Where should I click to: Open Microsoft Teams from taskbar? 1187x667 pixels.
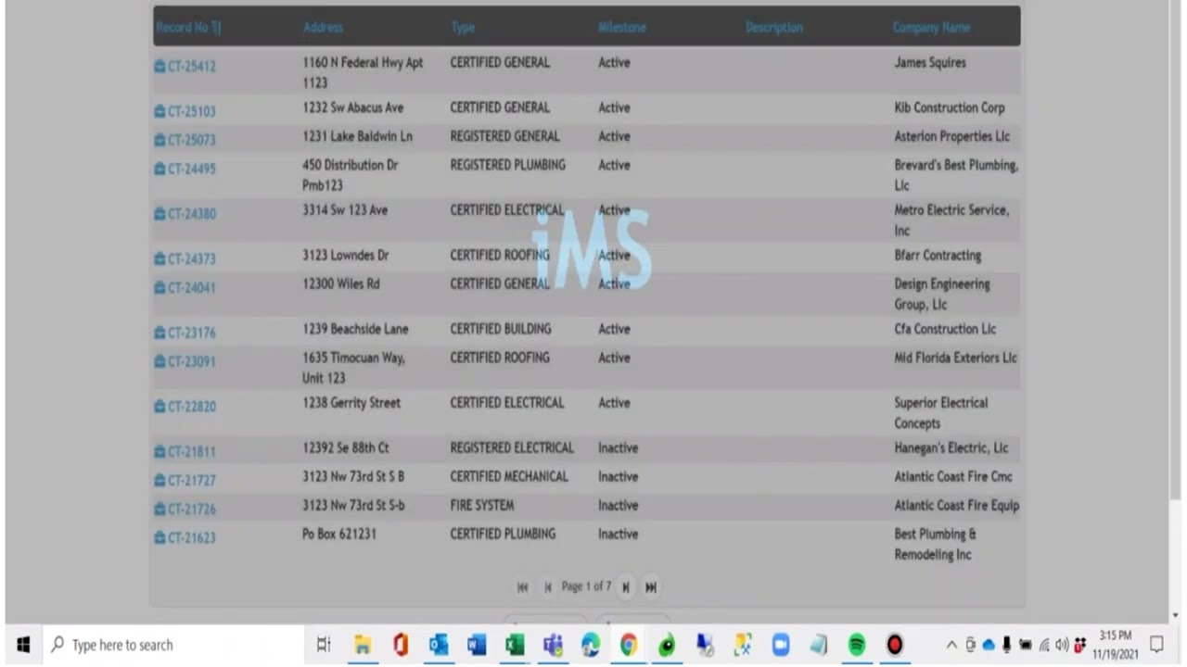553,645
